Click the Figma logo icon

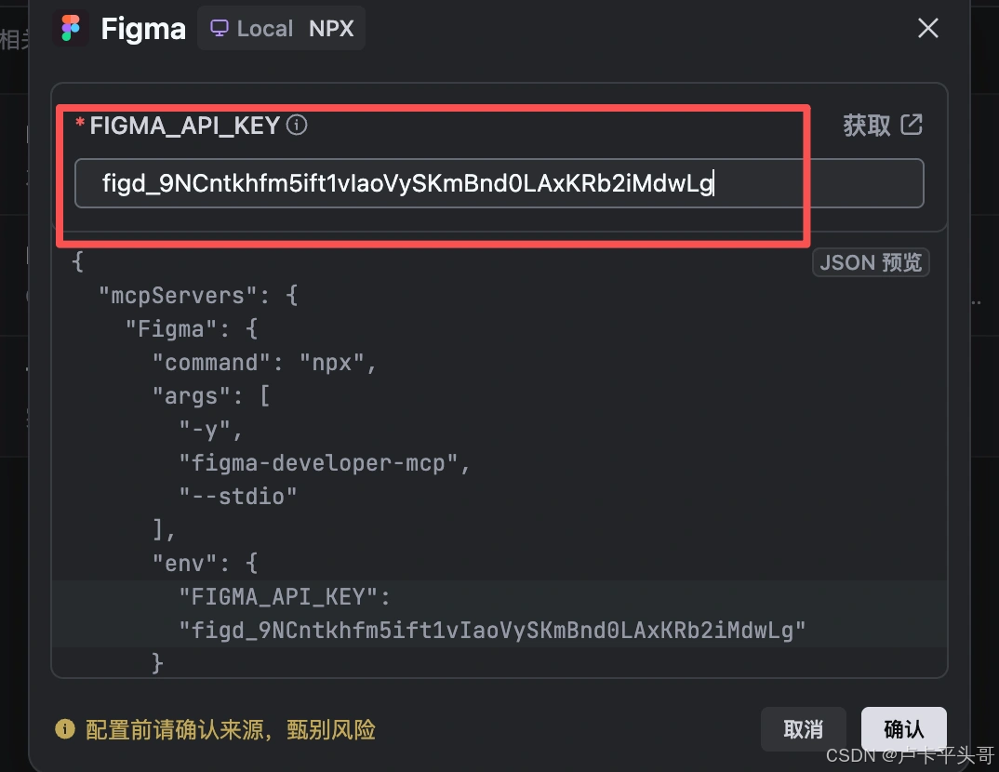(71, 29)
